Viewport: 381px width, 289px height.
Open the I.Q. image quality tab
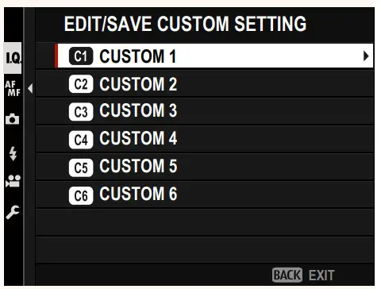[13, 58]
